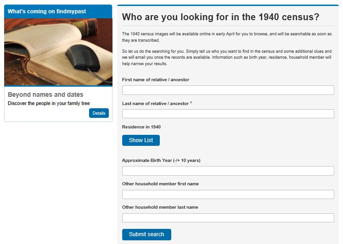Click the Beyond names and dates heading
This screenshot has width=343, height=244.
45,94
